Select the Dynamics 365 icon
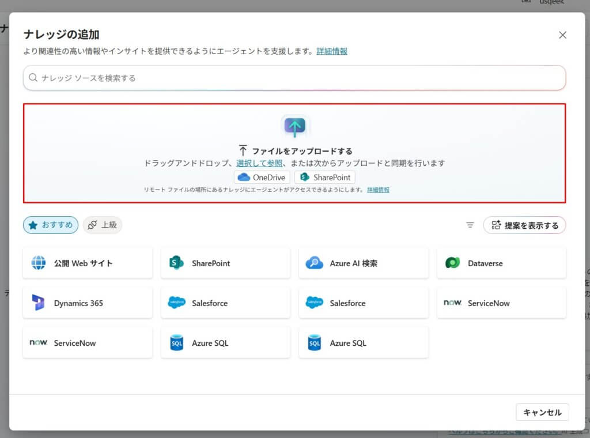This screenshot has height=438, width=590. (x=39, y=303)
